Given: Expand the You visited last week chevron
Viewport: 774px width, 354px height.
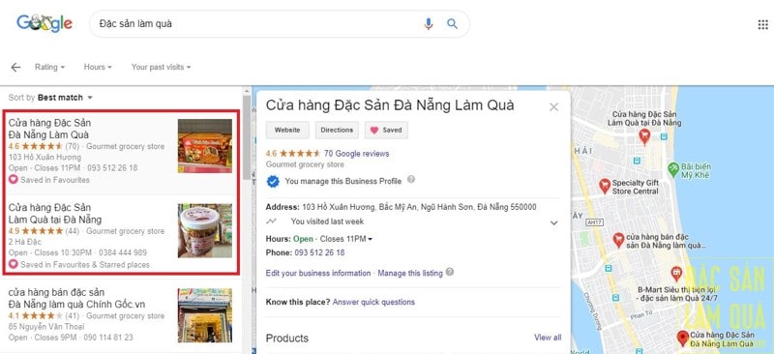Looking at the screenshot, I should (x=553, y=222).
